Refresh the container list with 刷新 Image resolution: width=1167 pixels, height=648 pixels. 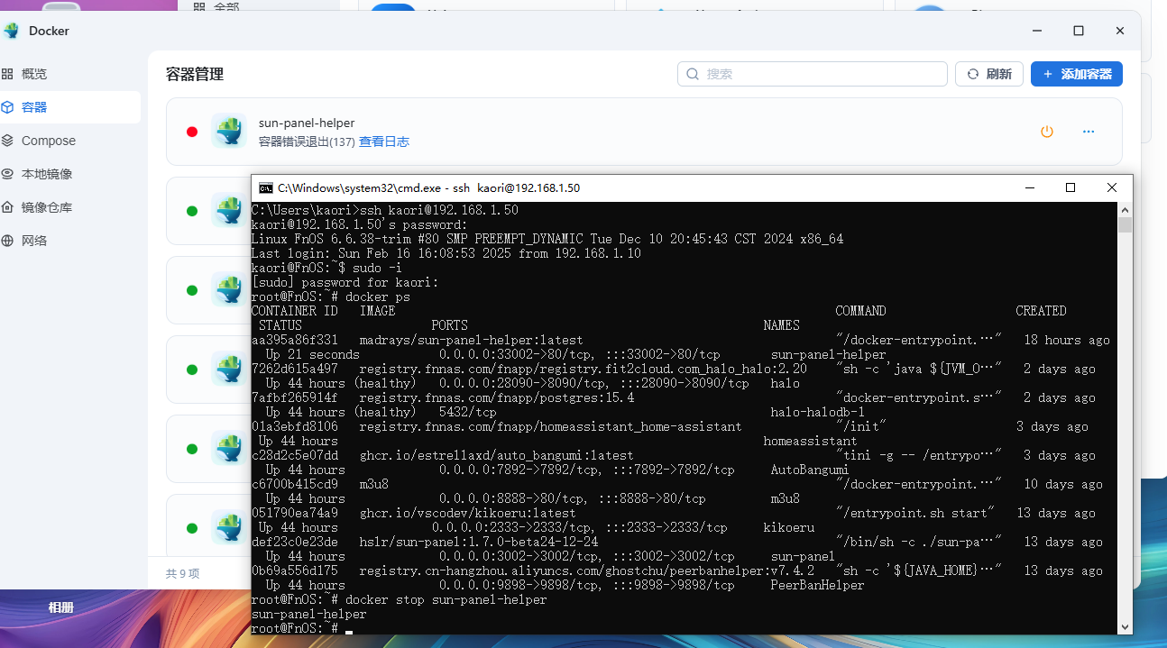(x=989, y=74)
